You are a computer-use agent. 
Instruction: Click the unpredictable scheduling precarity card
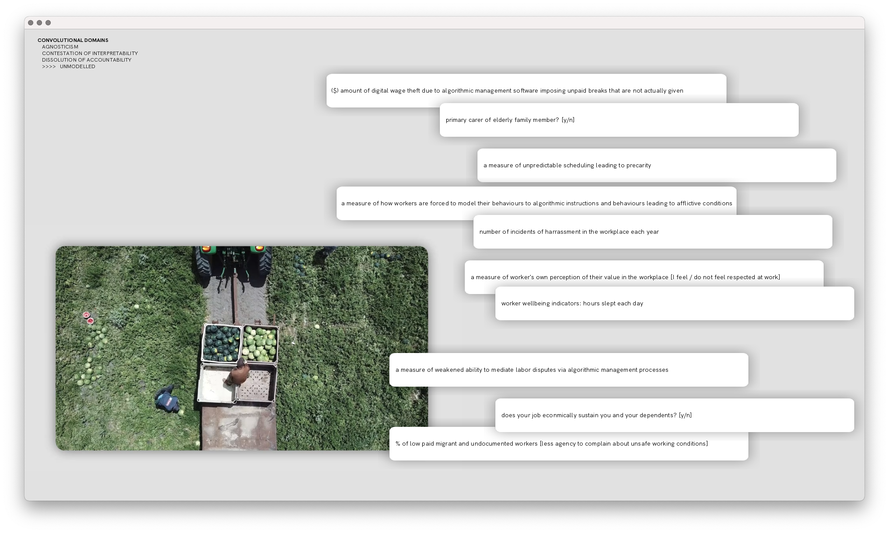(x=657, y=165)
